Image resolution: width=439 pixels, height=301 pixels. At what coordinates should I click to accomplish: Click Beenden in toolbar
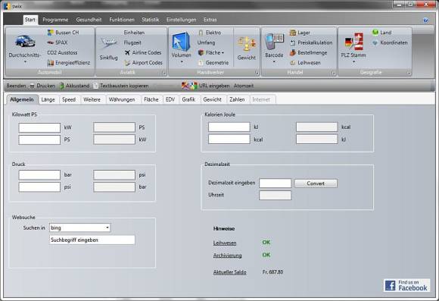tap(16, 86)
